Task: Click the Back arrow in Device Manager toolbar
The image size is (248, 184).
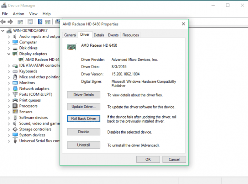Action: [x=3, y=22]
